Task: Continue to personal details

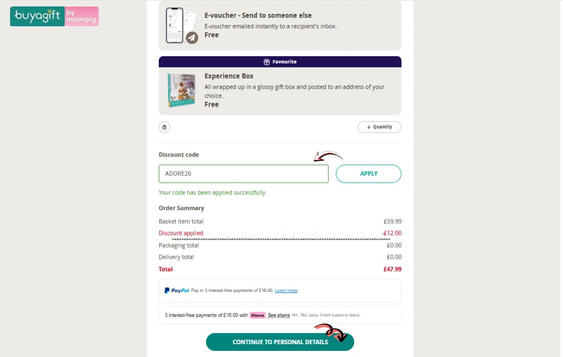Action: 280,342
